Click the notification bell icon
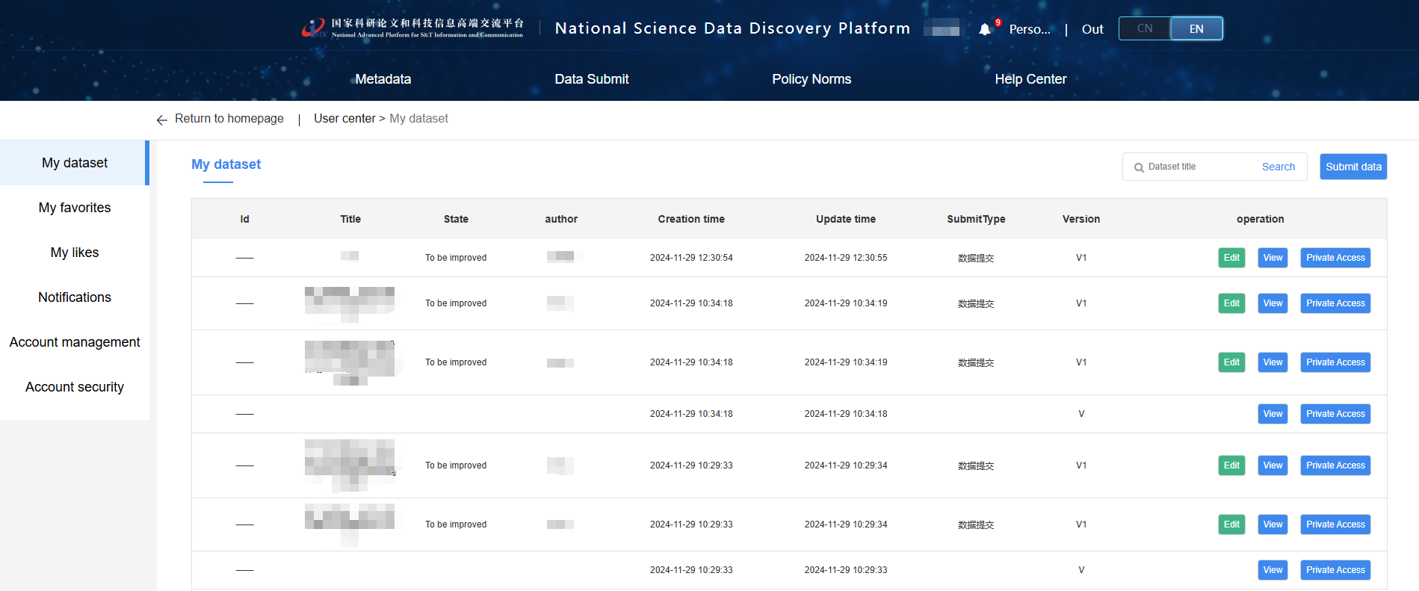 (985, 29)
